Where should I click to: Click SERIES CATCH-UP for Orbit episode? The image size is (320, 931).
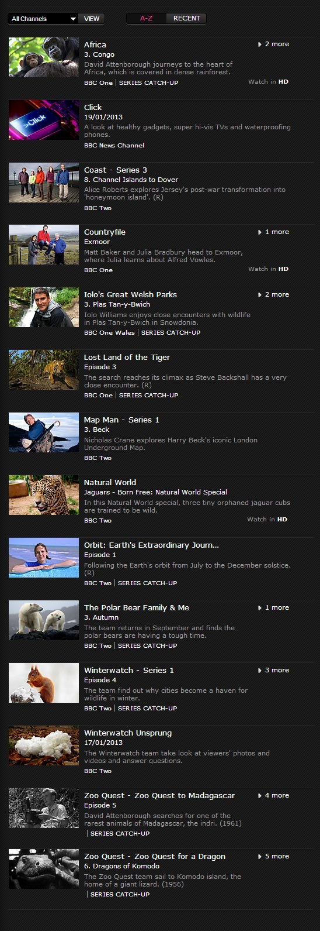pyautogui.click(x=147, y=583)
